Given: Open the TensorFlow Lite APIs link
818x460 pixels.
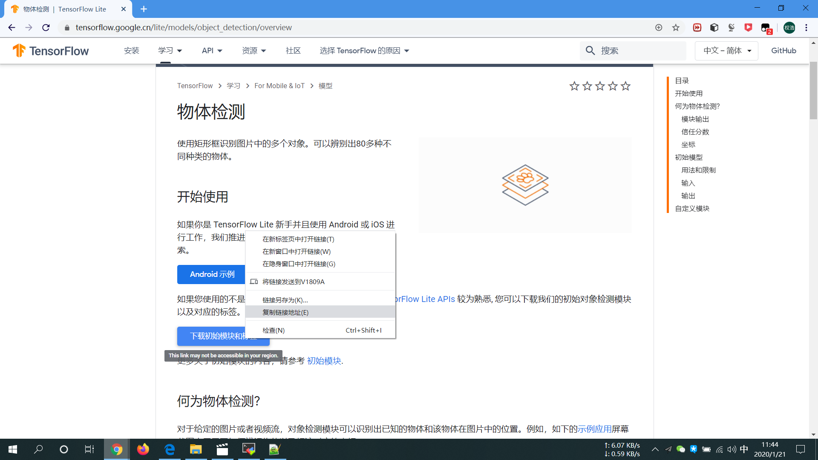Looking at the screenshot, I should click(x=426, y=299).
